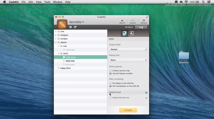Click the Spotlight search icon

pyautogui.click(x=203, y=2)
